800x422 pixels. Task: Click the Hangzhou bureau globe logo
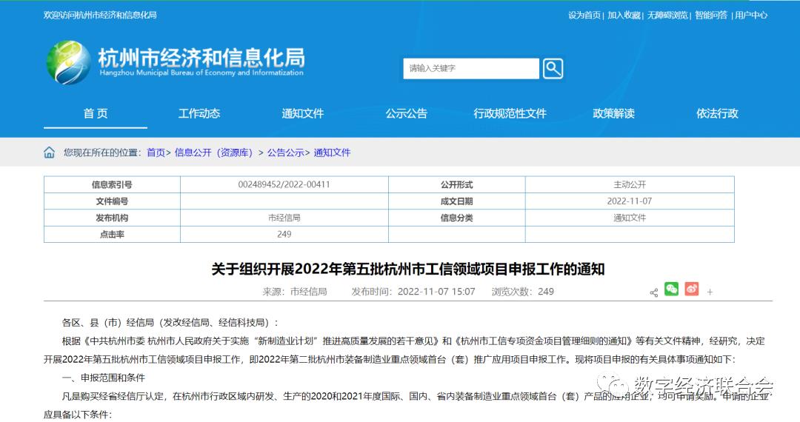(x=67, y=62)
